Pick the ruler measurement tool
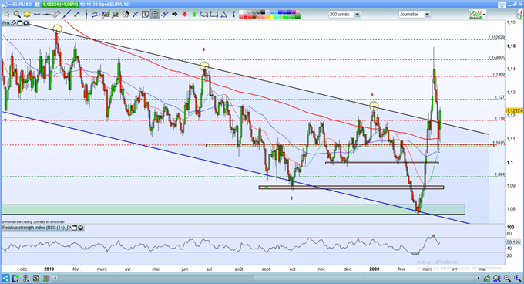This screenshot has width=524, height=284. (56, 15)
